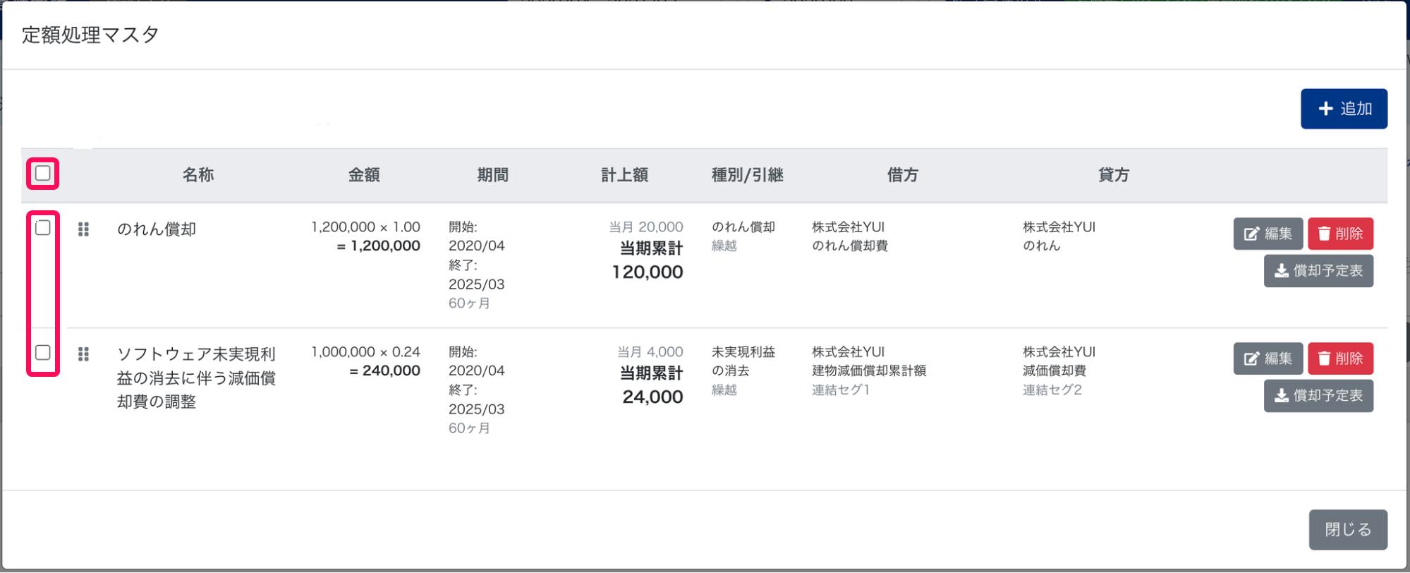
Task: Click the 建物減価償却累計額 debit account
Action: tap(869, 371)
